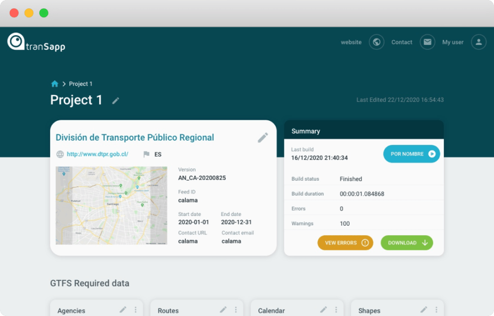Open the Shapes three-dot menu
Screen dimensions: 494x316
(x=436, y=309)
